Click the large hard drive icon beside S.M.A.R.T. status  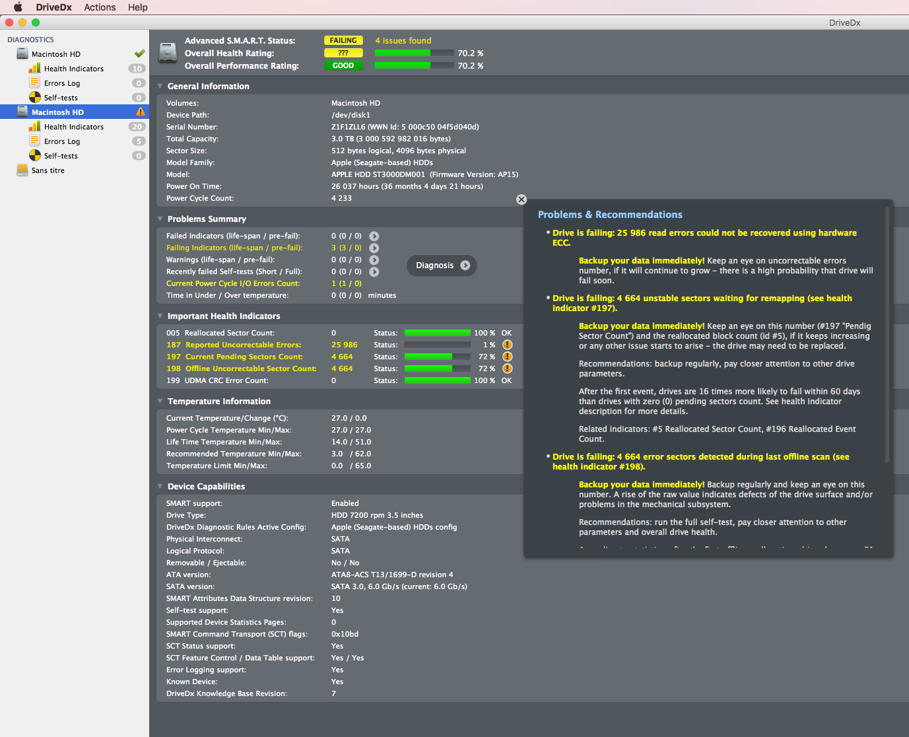coord(168,53)
